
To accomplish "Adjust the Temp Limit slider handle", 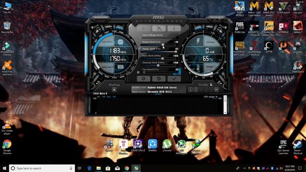I will [x=176, y=52].
